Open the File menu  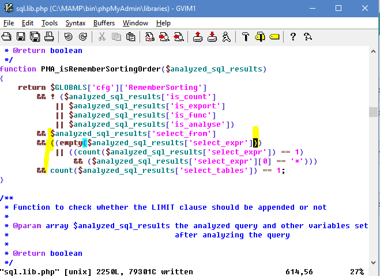pyautogui.click(x=9, y=23)
